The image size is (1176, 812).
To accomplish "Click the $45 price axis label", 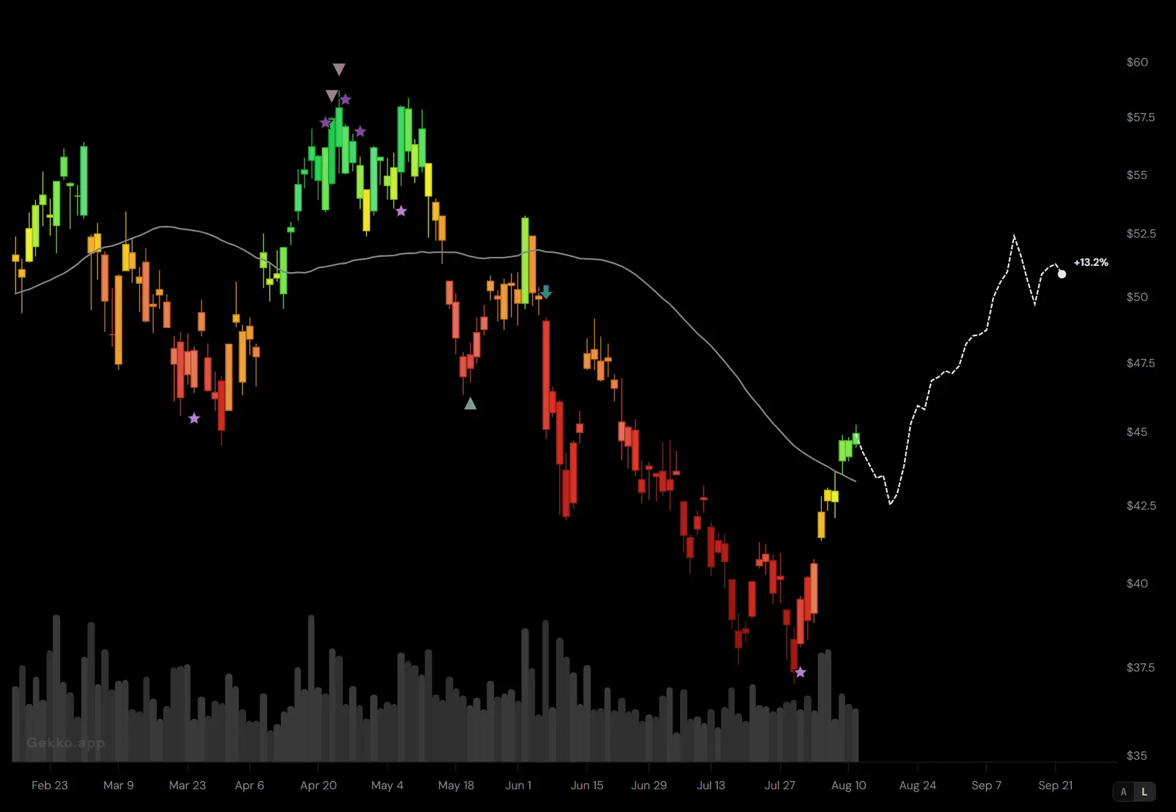I will (x=1137, y=432).
